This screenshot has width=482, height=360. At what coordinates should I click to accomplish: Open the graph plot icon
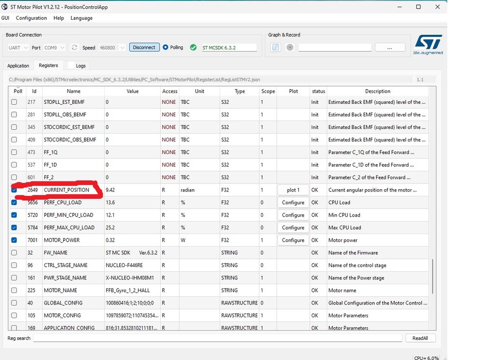point(275,47)
